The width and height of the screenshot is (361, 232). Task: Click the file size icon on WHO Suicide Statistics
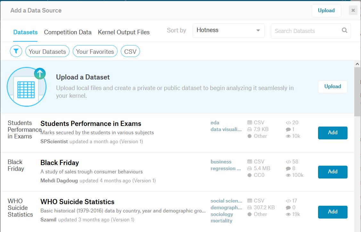click(x=250, y=207)
